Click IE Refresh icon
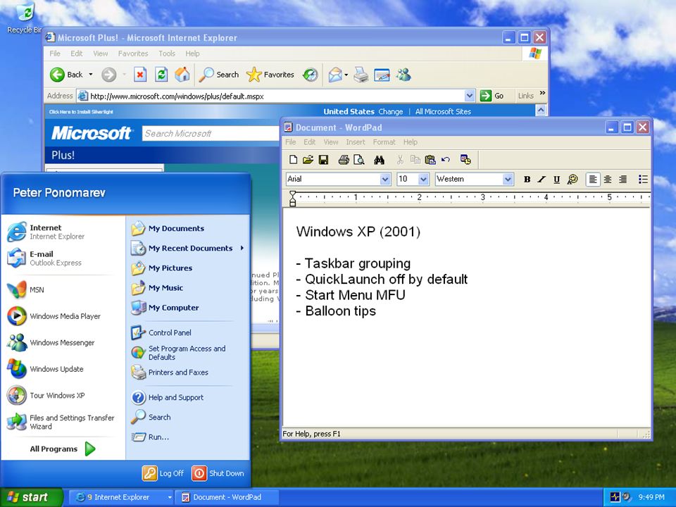This screenshot has width=676, height=507. pos(161,75)
